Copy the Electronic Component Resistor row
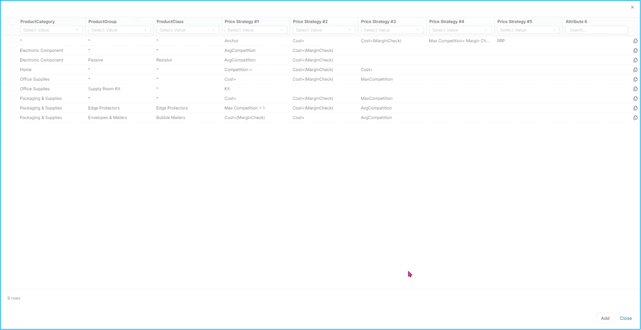 pos(635,60)
